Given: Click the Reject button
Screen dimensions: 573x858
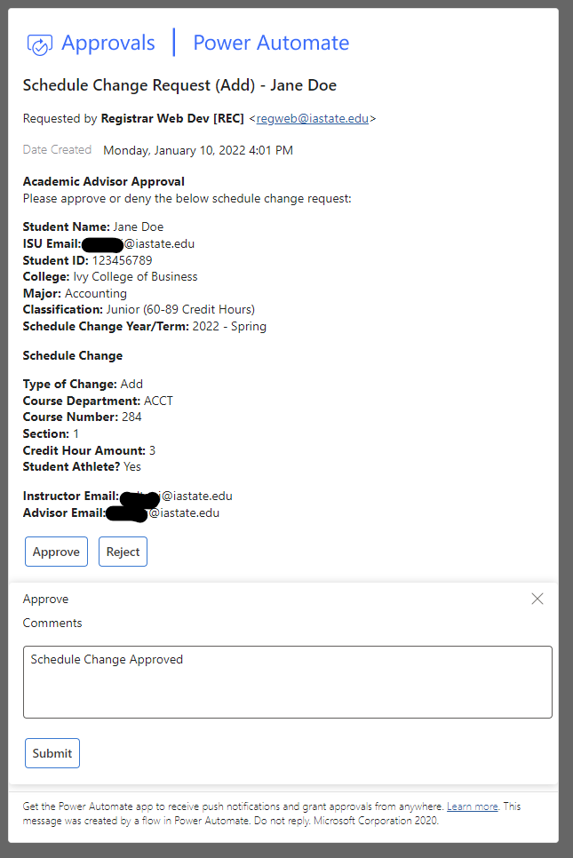Looking at the screenshot, I should [x=123, y=552].
